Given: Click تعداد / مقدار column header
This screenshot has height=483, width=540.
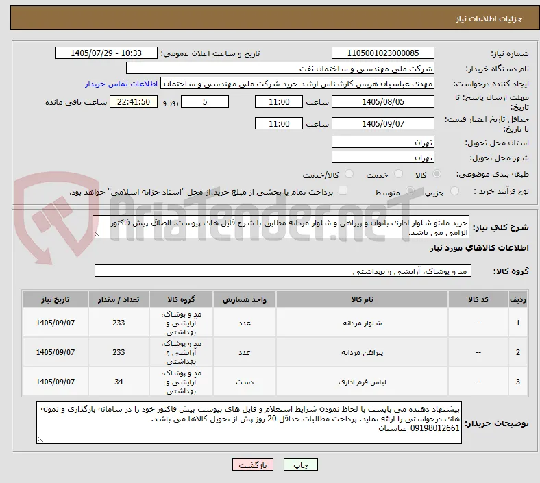Looking at the screenshot, I should click(119, 299).
